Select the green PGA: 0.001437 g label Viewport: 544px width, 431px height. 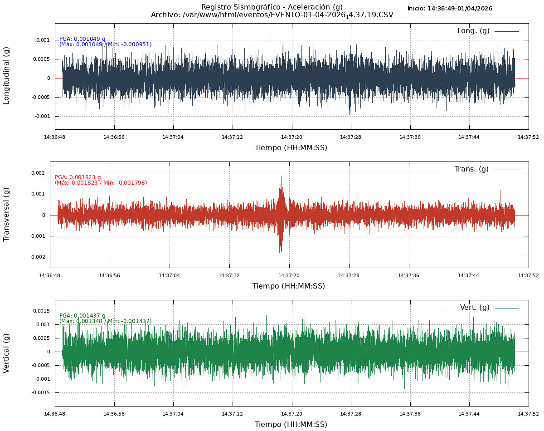(x=83, y=316)
